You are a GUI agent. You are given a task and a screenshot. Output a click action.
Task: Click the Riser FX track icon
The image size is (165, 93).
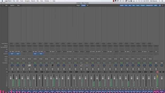[70, 65]
